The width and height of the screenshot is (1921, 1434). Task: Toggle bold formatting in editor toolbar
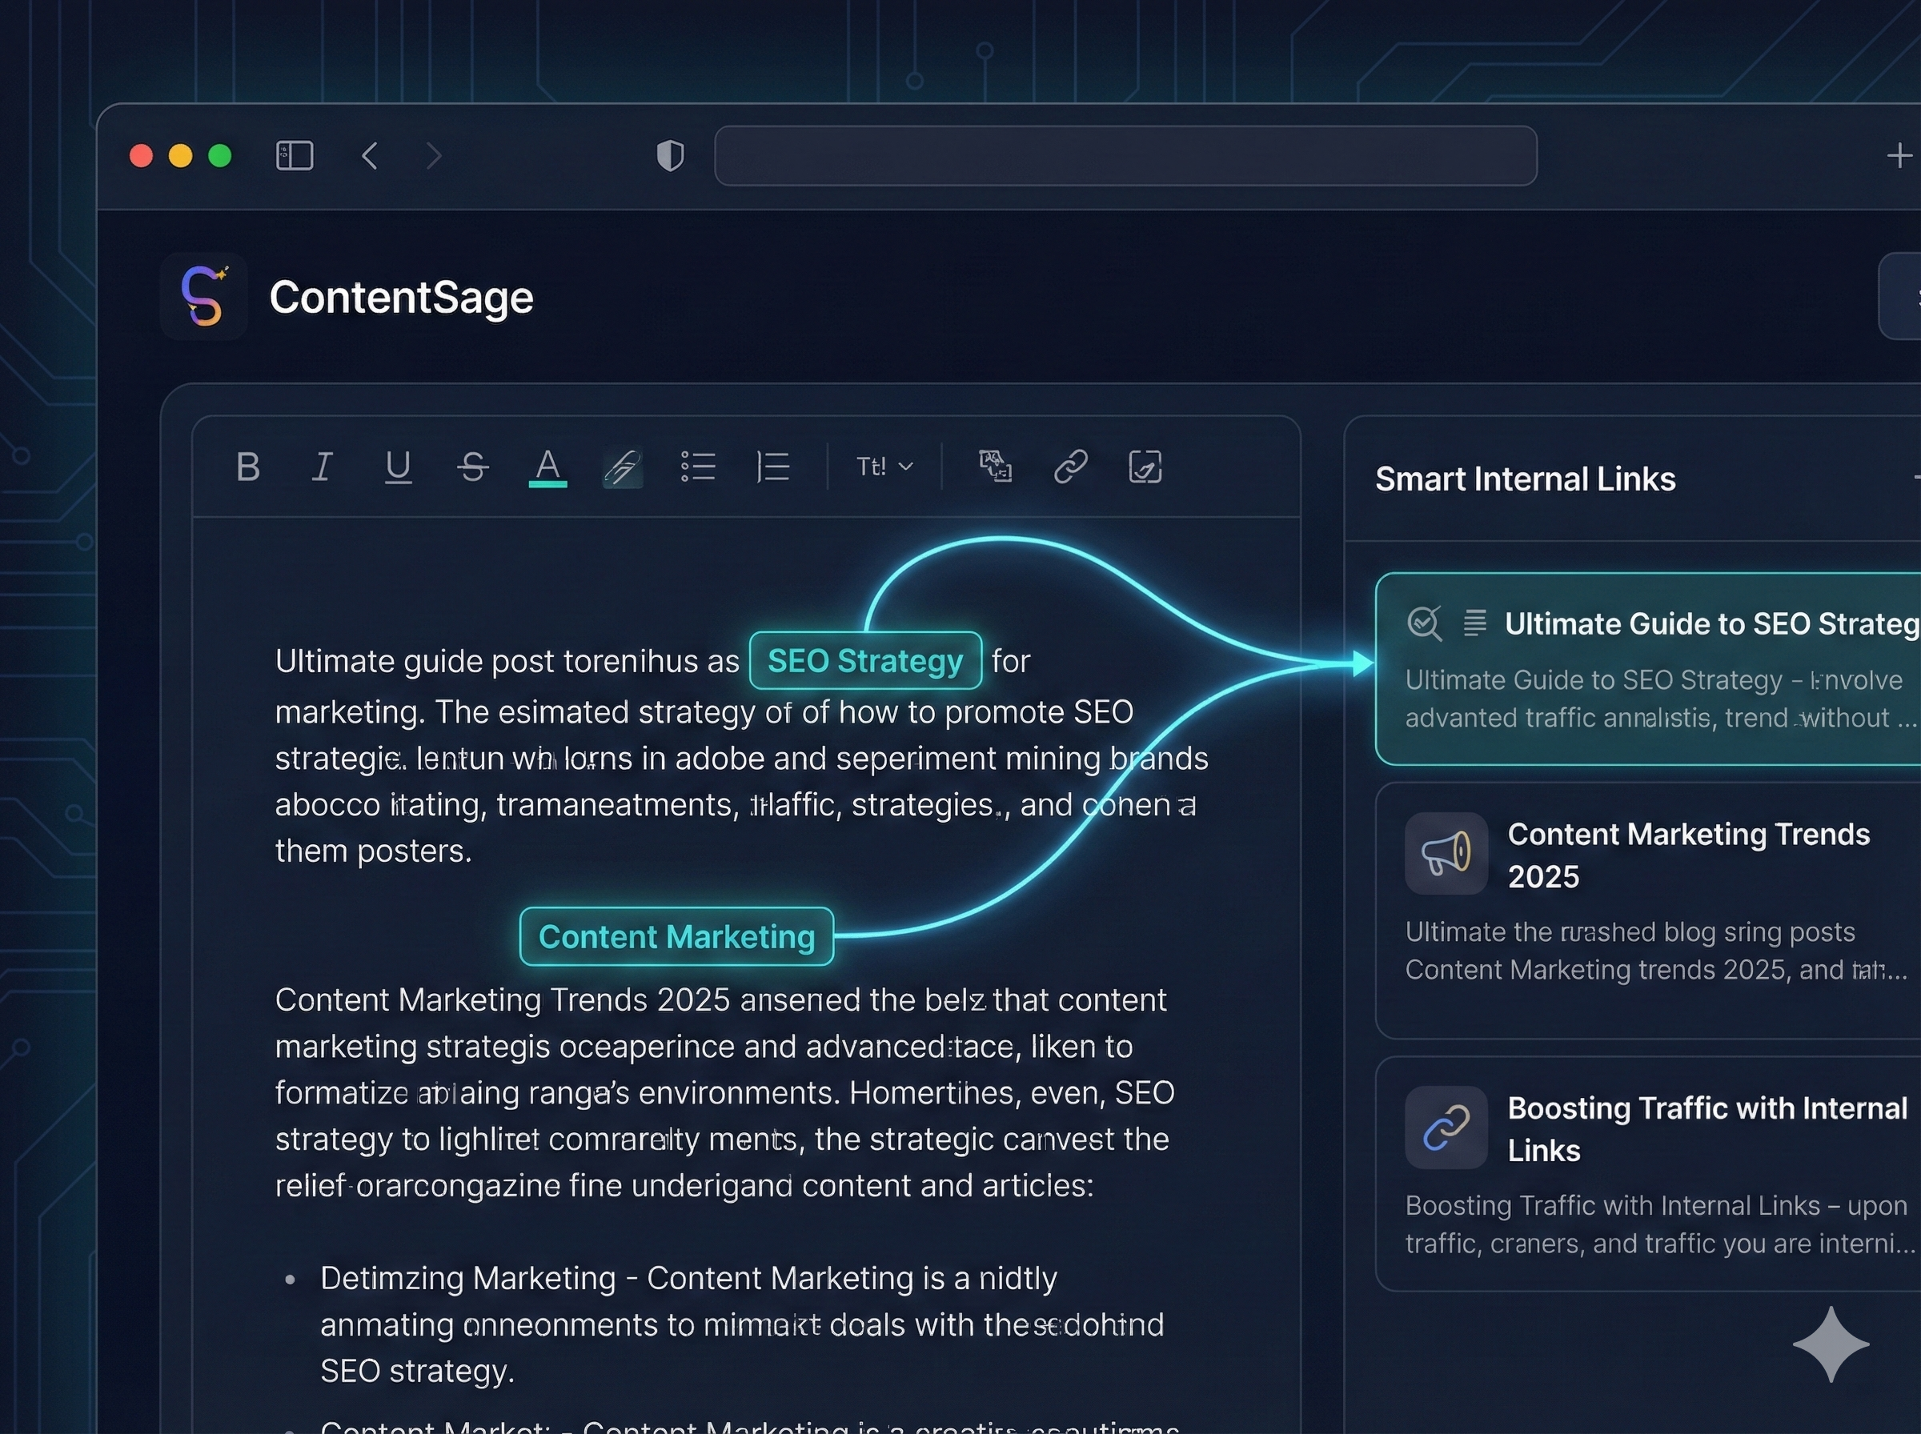tap(248, 467)
